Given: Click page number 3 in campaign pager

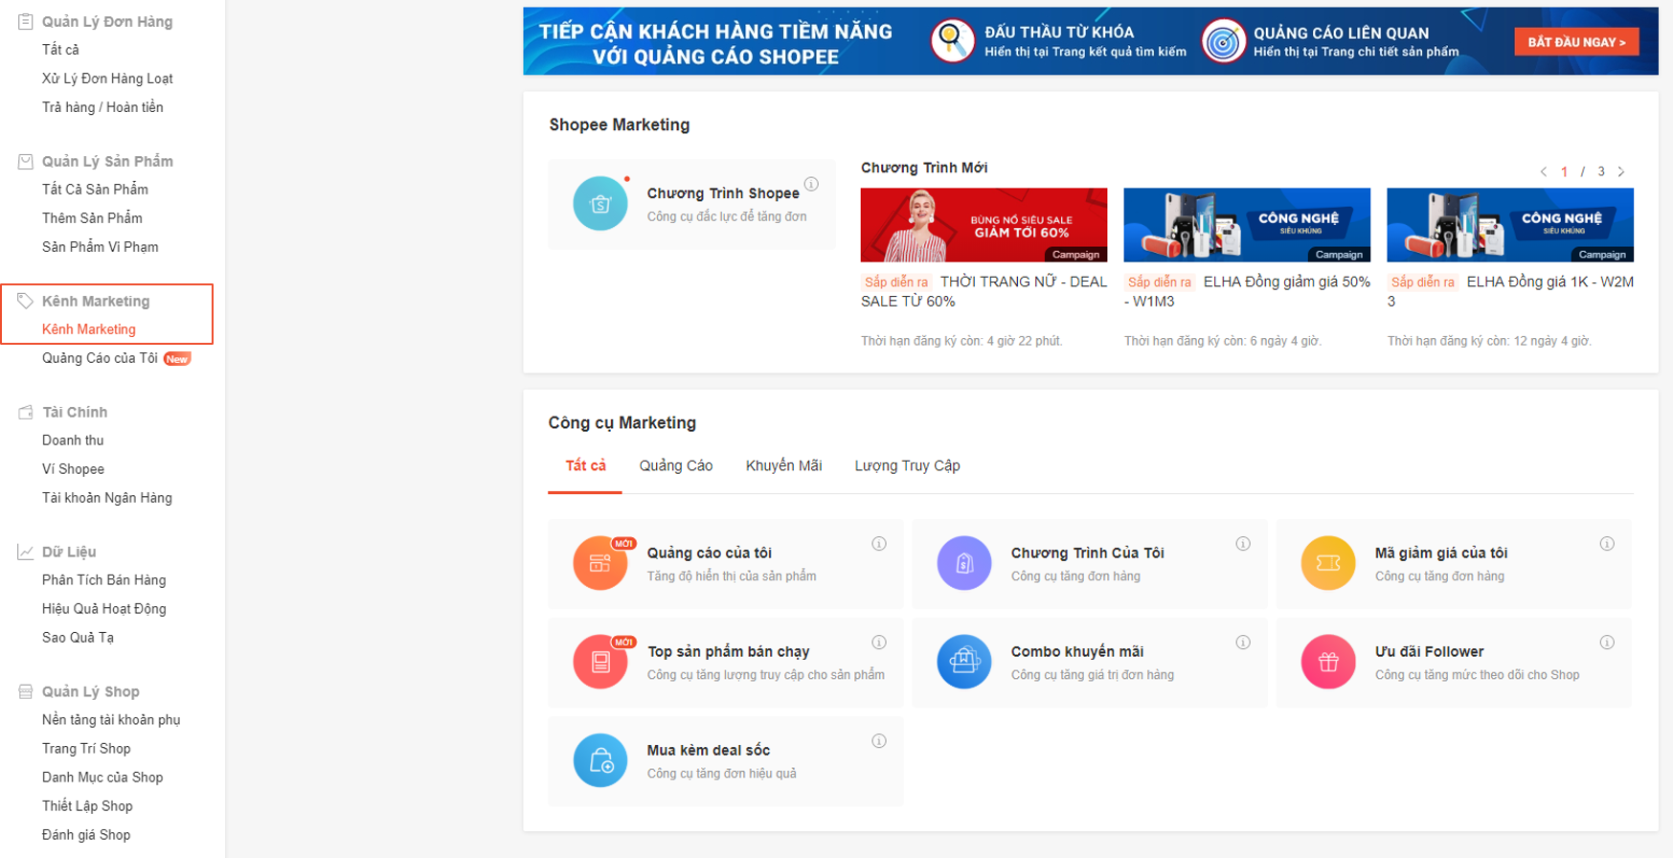Looking at the screenshot, I should [x=1601, y=172].
